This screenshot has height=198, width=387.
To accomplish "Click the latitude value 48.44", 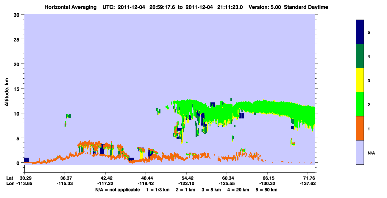I will pos(146,178).
